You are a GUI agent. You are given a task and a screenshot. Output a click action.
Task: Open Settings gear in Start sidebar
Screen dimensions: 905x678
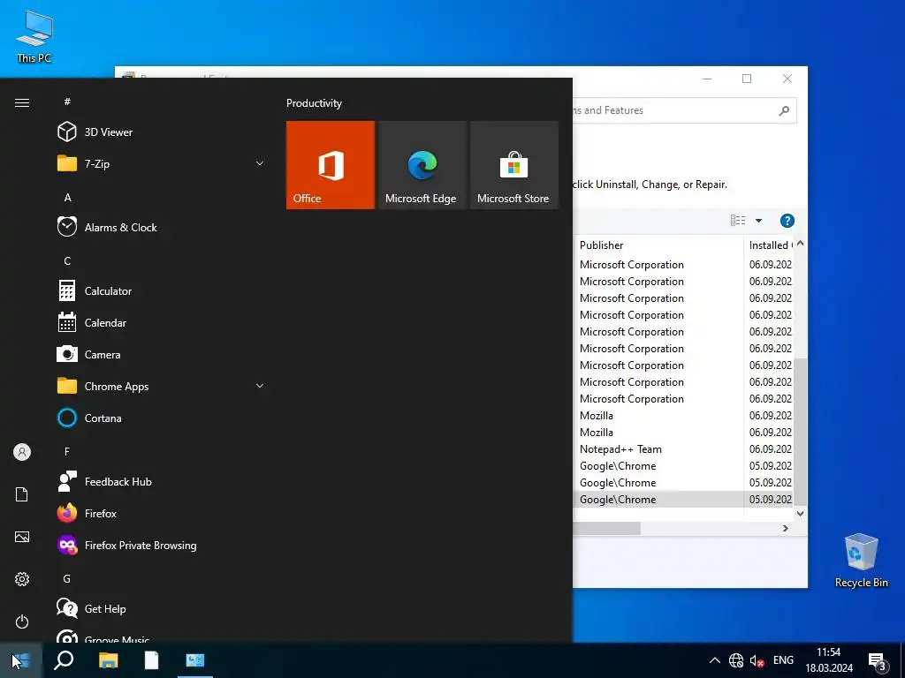[22, 579]
